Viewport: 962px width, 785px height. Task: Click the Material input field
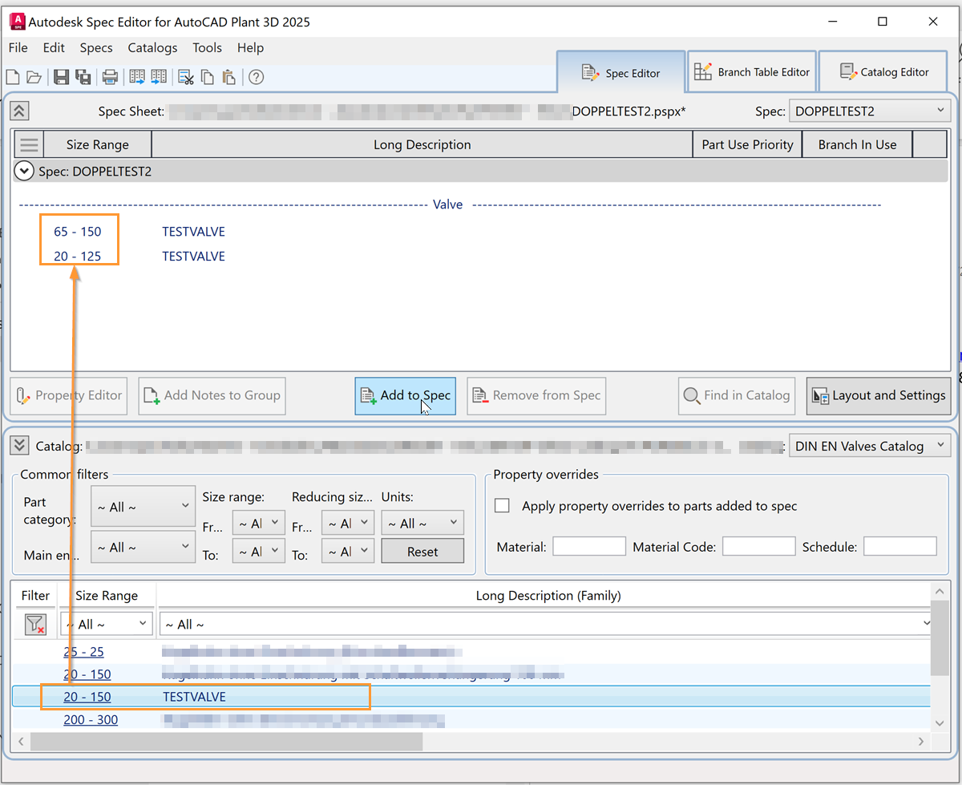[589, 547]
